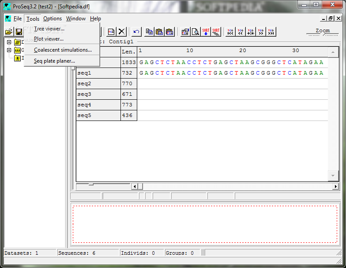346x268 pixels.
Task: Save dataset with floppy disk icon
Action: (19, 32)
